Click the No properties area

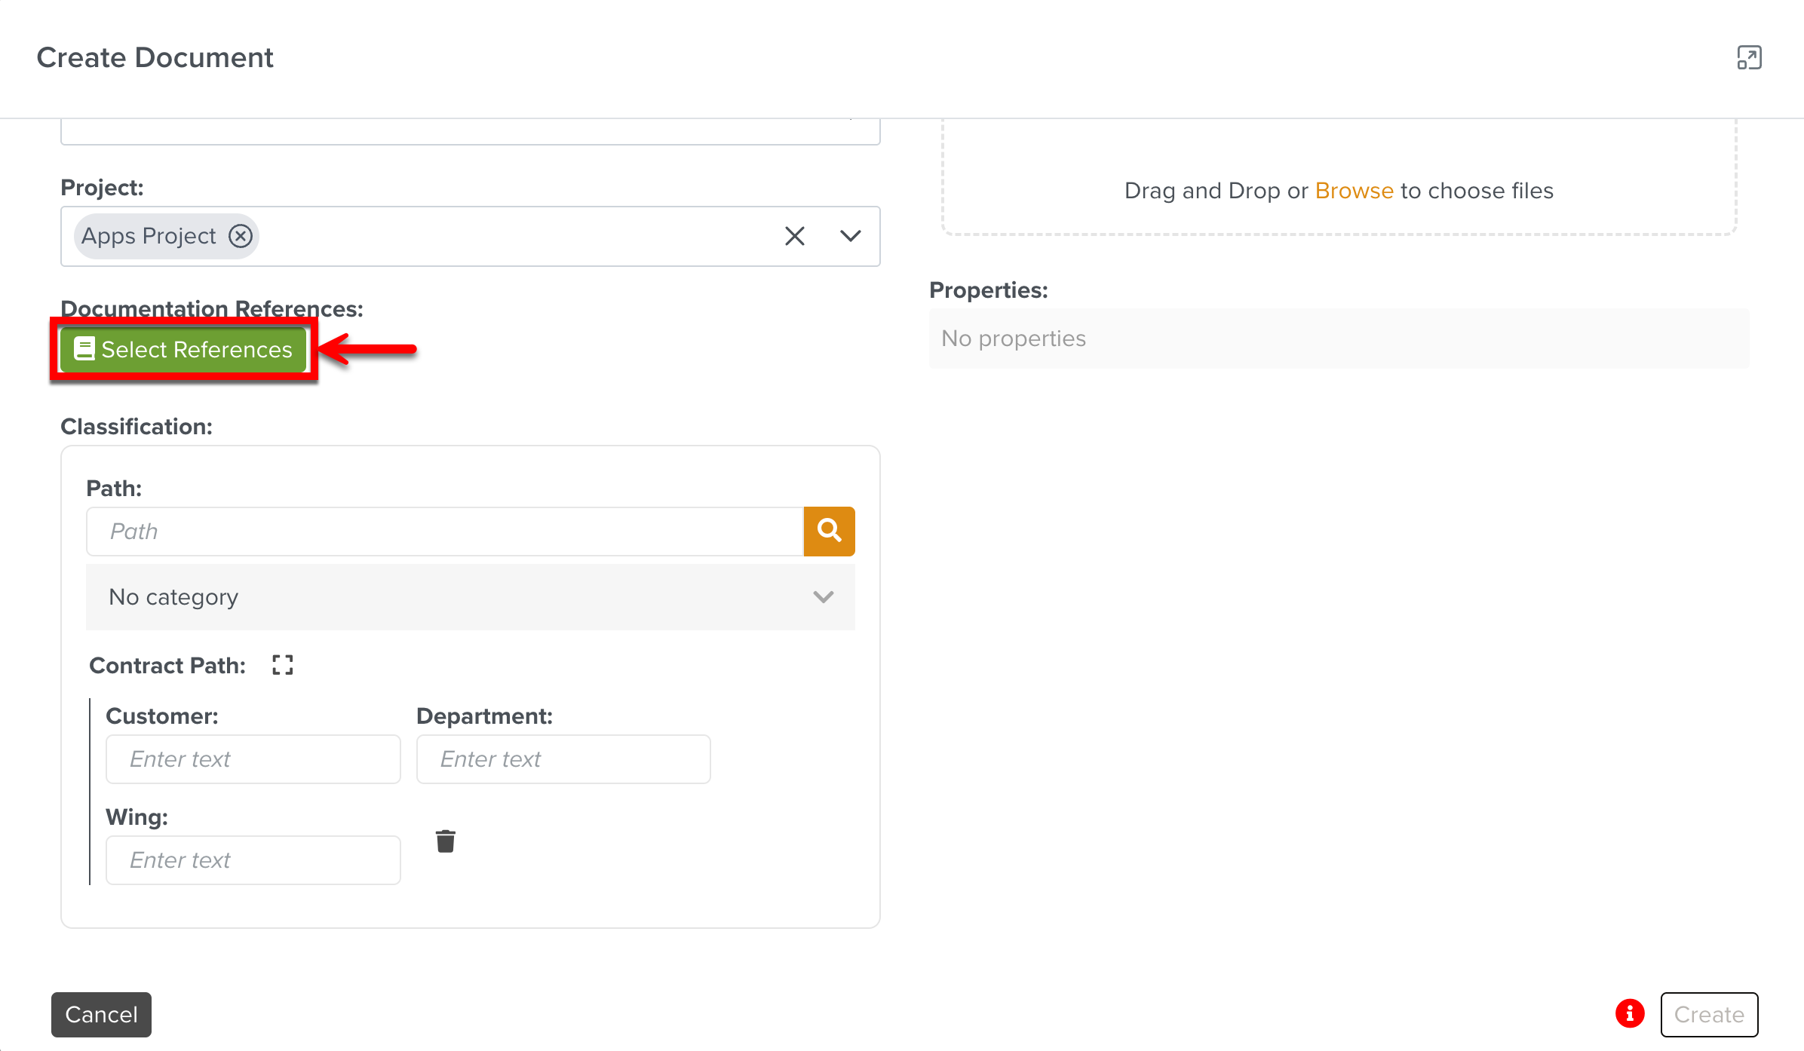pyautogui.click(x=1338, y=339)
